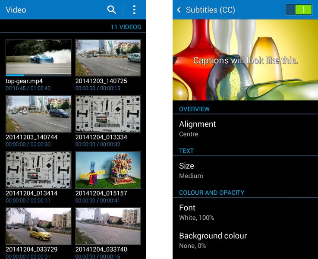Select the top-gear.mp4 file name
318x259 pixels.
click(x=24, y=81)
